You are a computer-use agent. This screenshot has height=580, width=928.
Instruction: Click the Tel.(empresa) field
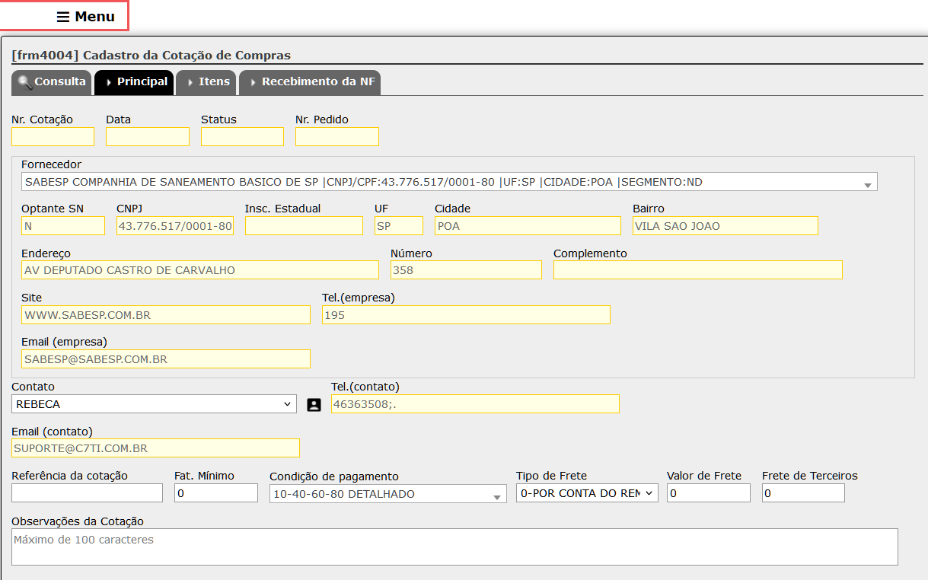[x=466, y=314]
